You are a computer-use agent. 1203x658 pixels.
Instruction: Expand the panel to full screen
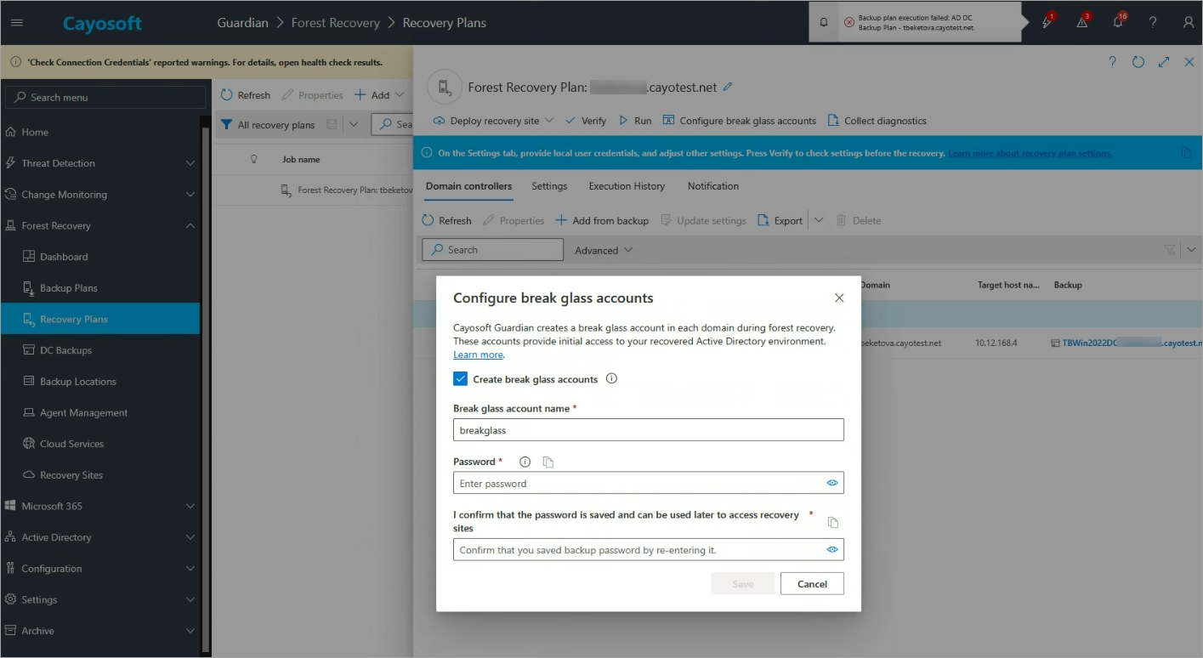pyautogui.click(x=1164, y=62)
